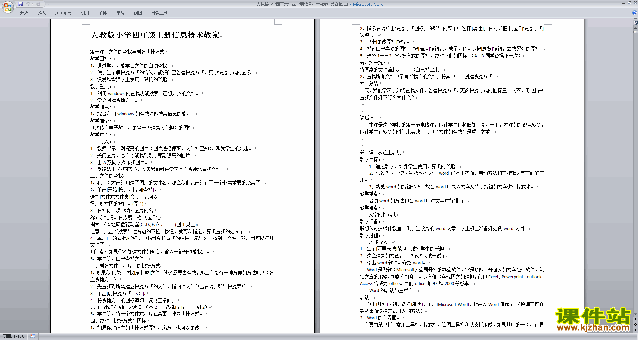Click the line 2、学会创建快捷方式。

tap(114, 100)
